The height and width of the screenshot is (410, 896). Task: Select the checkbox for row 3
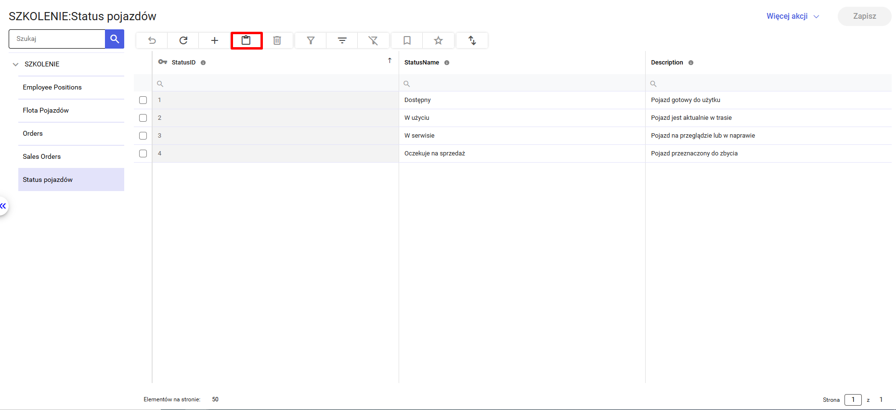coord(143,136)
